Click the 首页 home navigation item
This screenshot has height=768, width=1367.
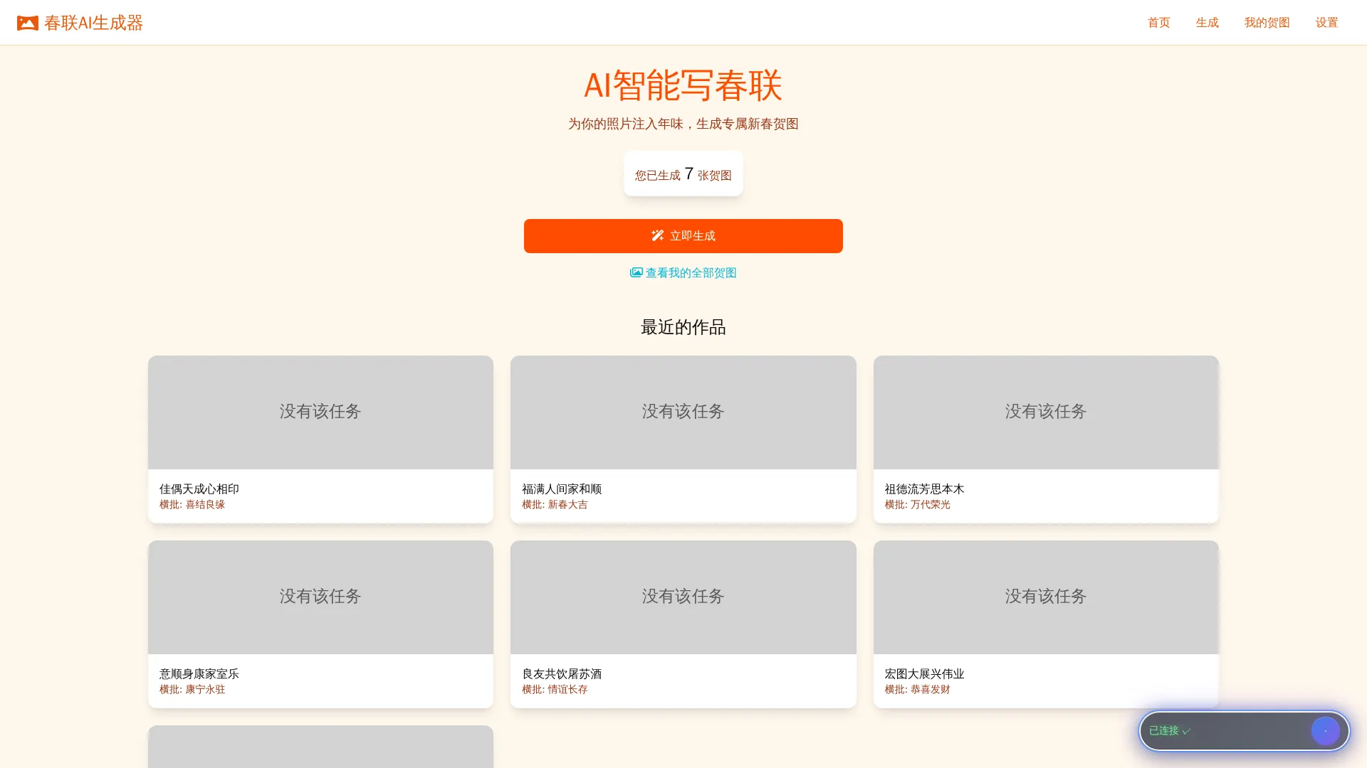pyautogui.click(x=1158, y=22)
